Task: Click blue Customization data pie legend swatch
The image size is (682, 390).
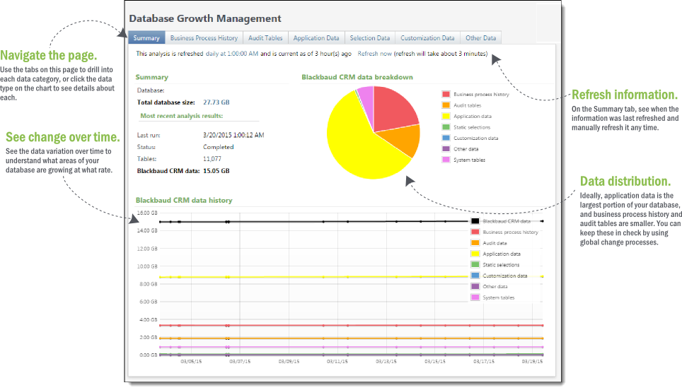Action: click(x=446, y=138)
